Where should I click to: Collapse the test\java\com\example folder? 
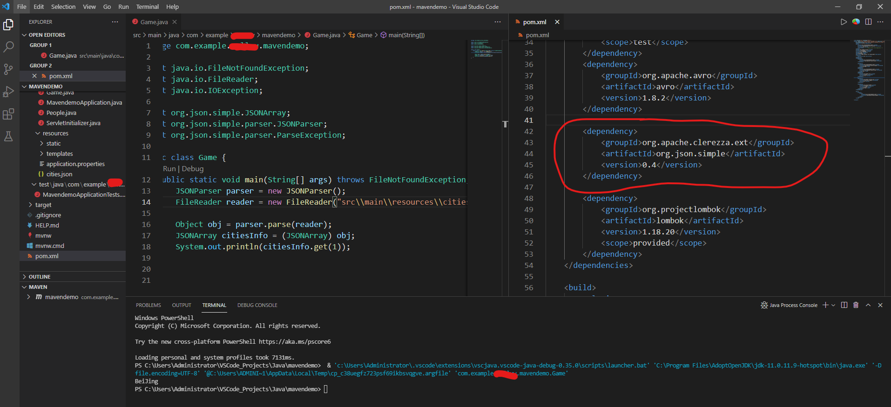point(73,184)
